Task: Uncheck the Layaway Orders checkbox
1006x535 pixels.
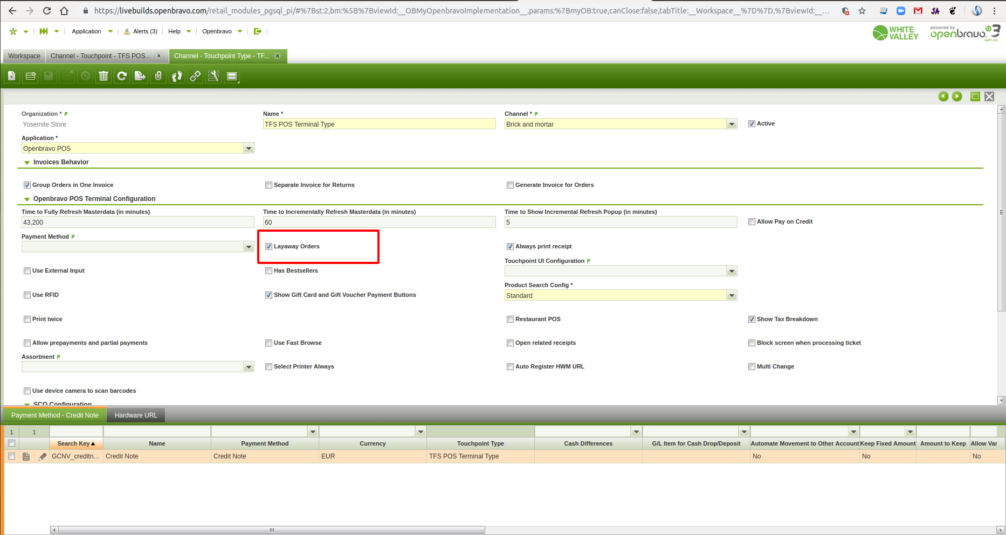Action: (268, 247)
